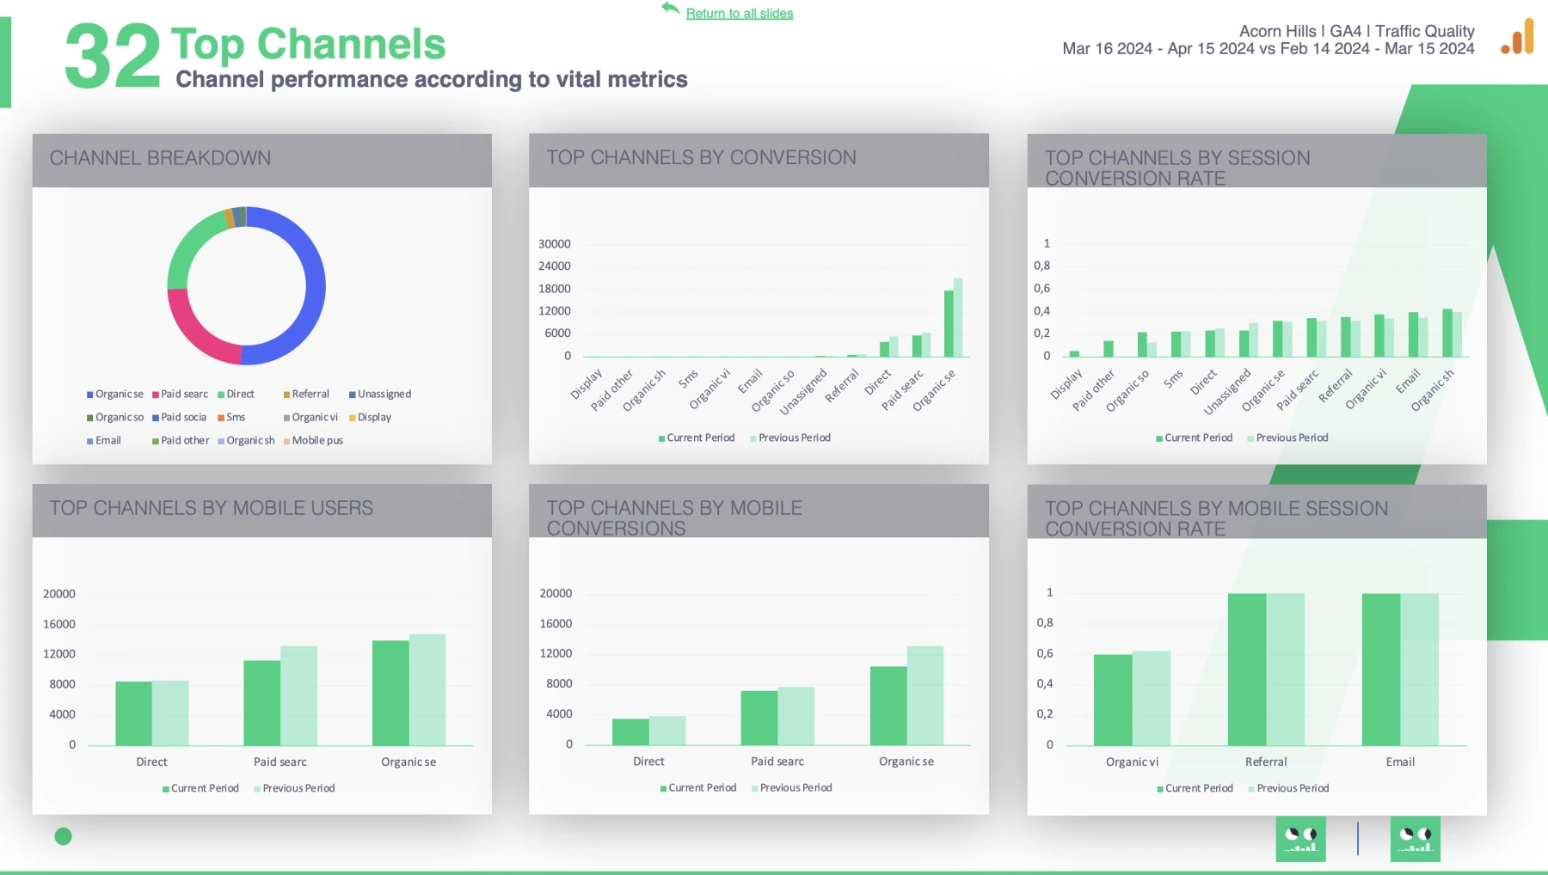Click Previous Period legend in Conversion chart
Image resolution: width=1548 pixels, height=875 pixels.
click(790, 438)
